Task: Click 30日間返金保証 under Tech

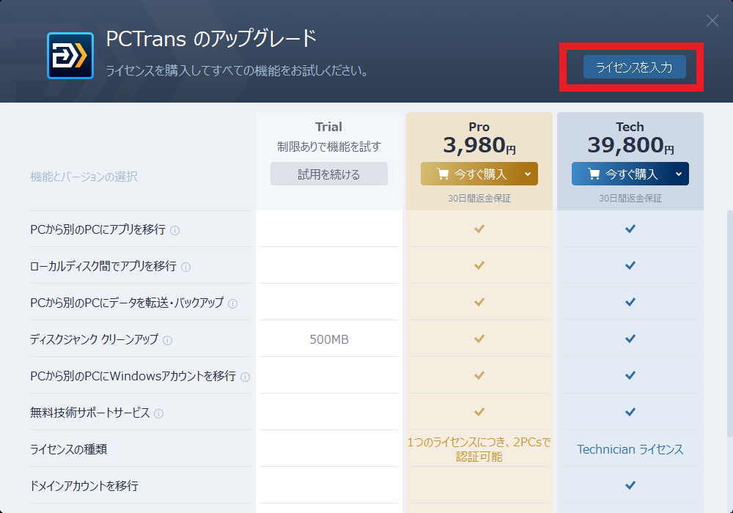Action: click(x=630, y=198)
